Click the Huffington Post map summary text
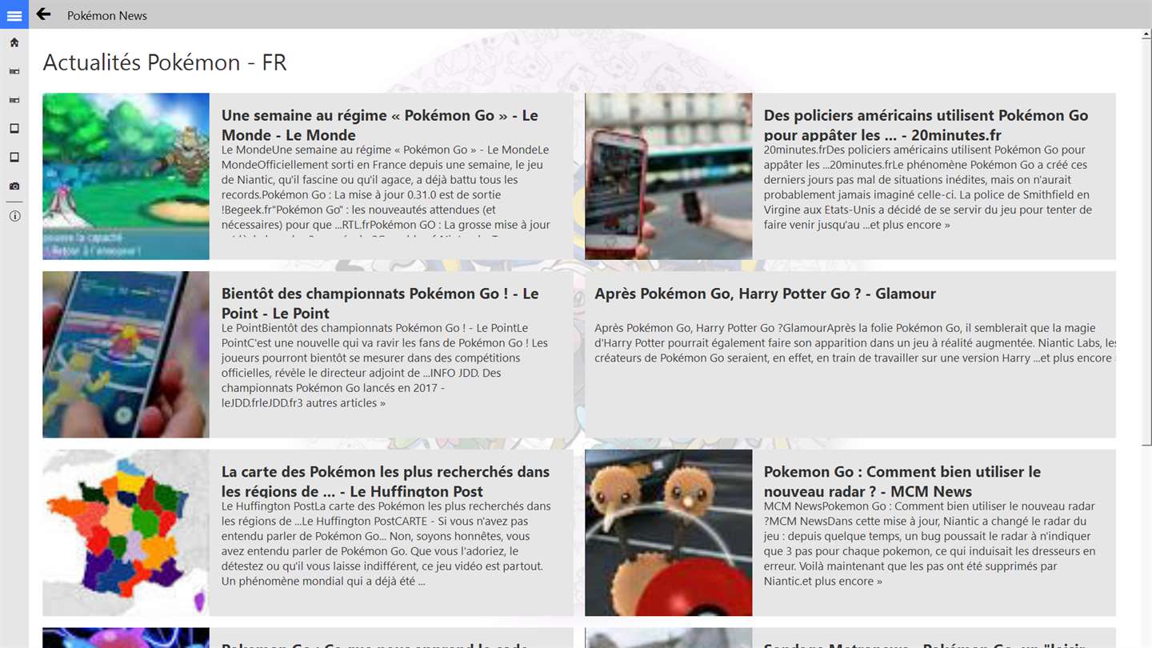 tap(386, 544)
